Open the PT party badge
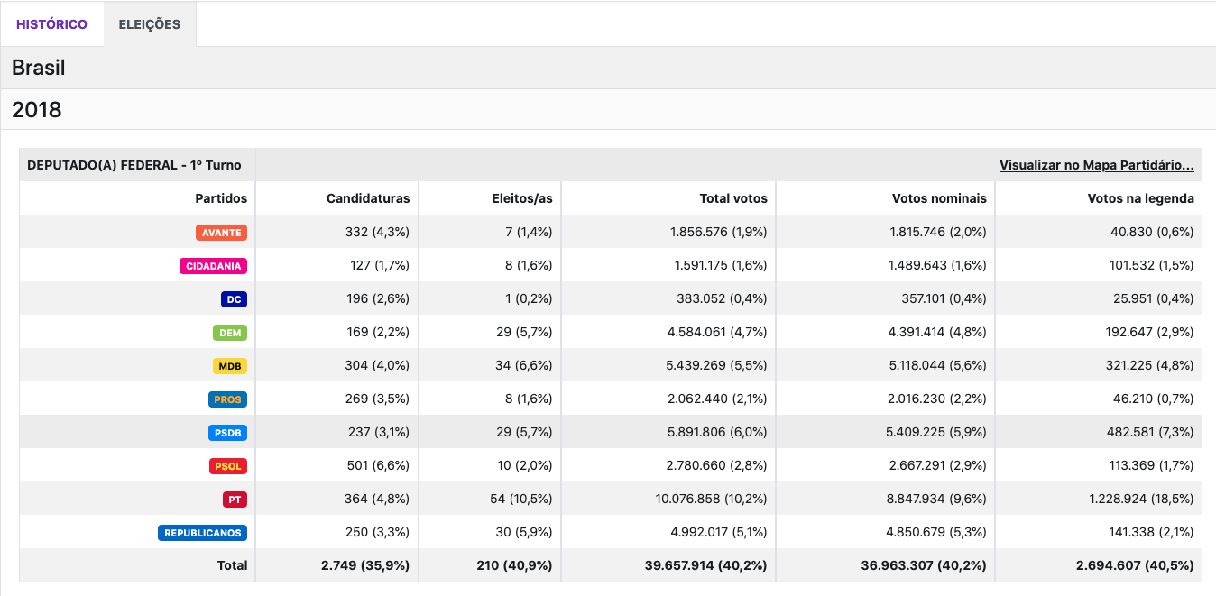 pyautogui.click(x=235, y=500)
